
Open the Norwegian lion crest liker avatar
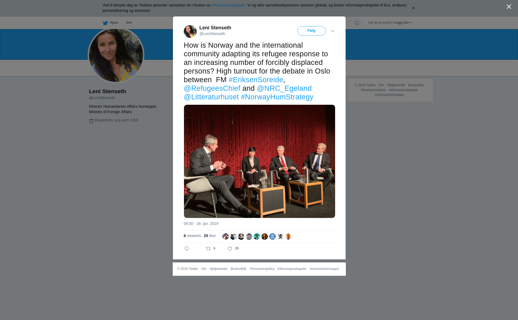click(x=280, y=236)
